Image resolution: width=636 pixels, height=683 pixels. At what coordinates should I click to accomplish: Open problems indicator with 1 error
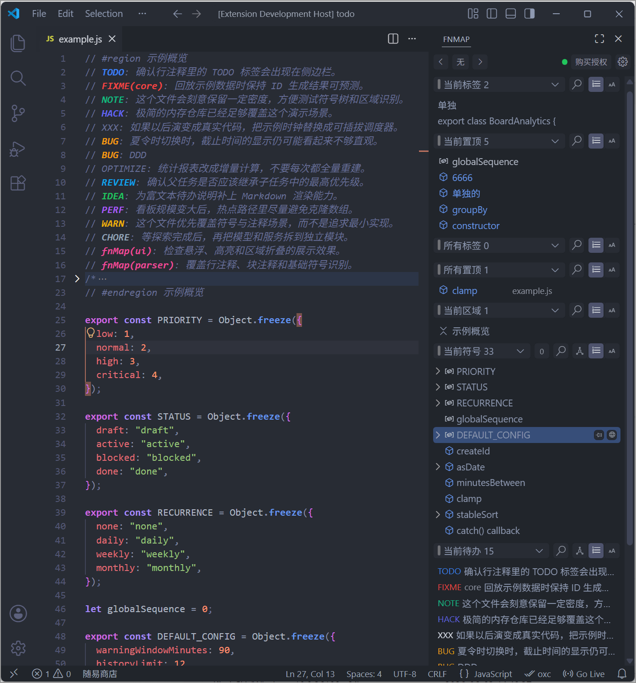[x=51, y=674]
